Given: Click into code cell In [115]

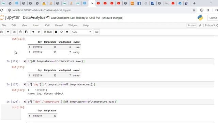Looking at the screenshot, I should pos(120,61).
